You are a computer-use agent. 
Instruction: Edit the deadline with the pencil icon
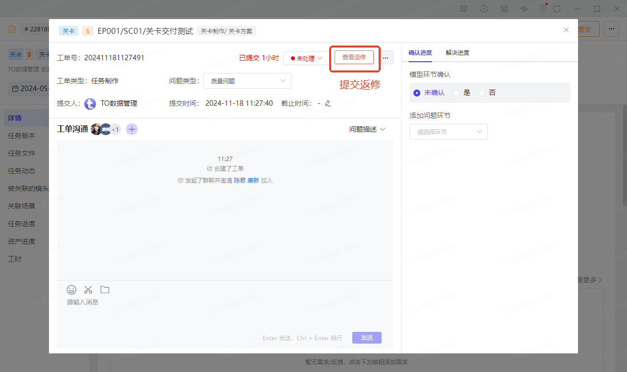point(328,103)
